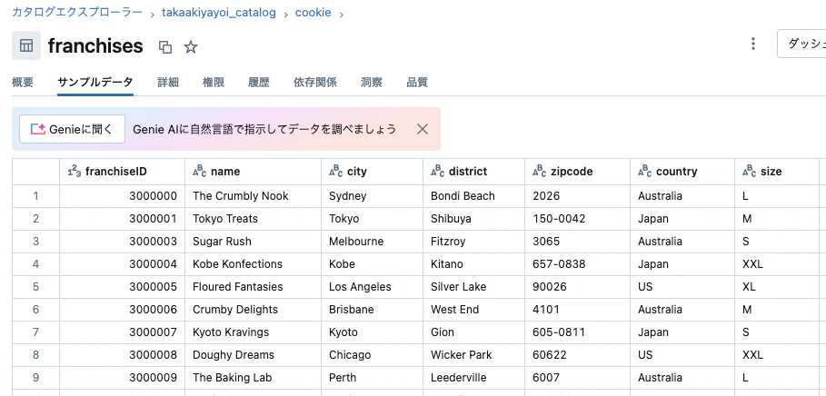
Task: Star the franchises table as favorite
Action: click(x=190, y=47)
